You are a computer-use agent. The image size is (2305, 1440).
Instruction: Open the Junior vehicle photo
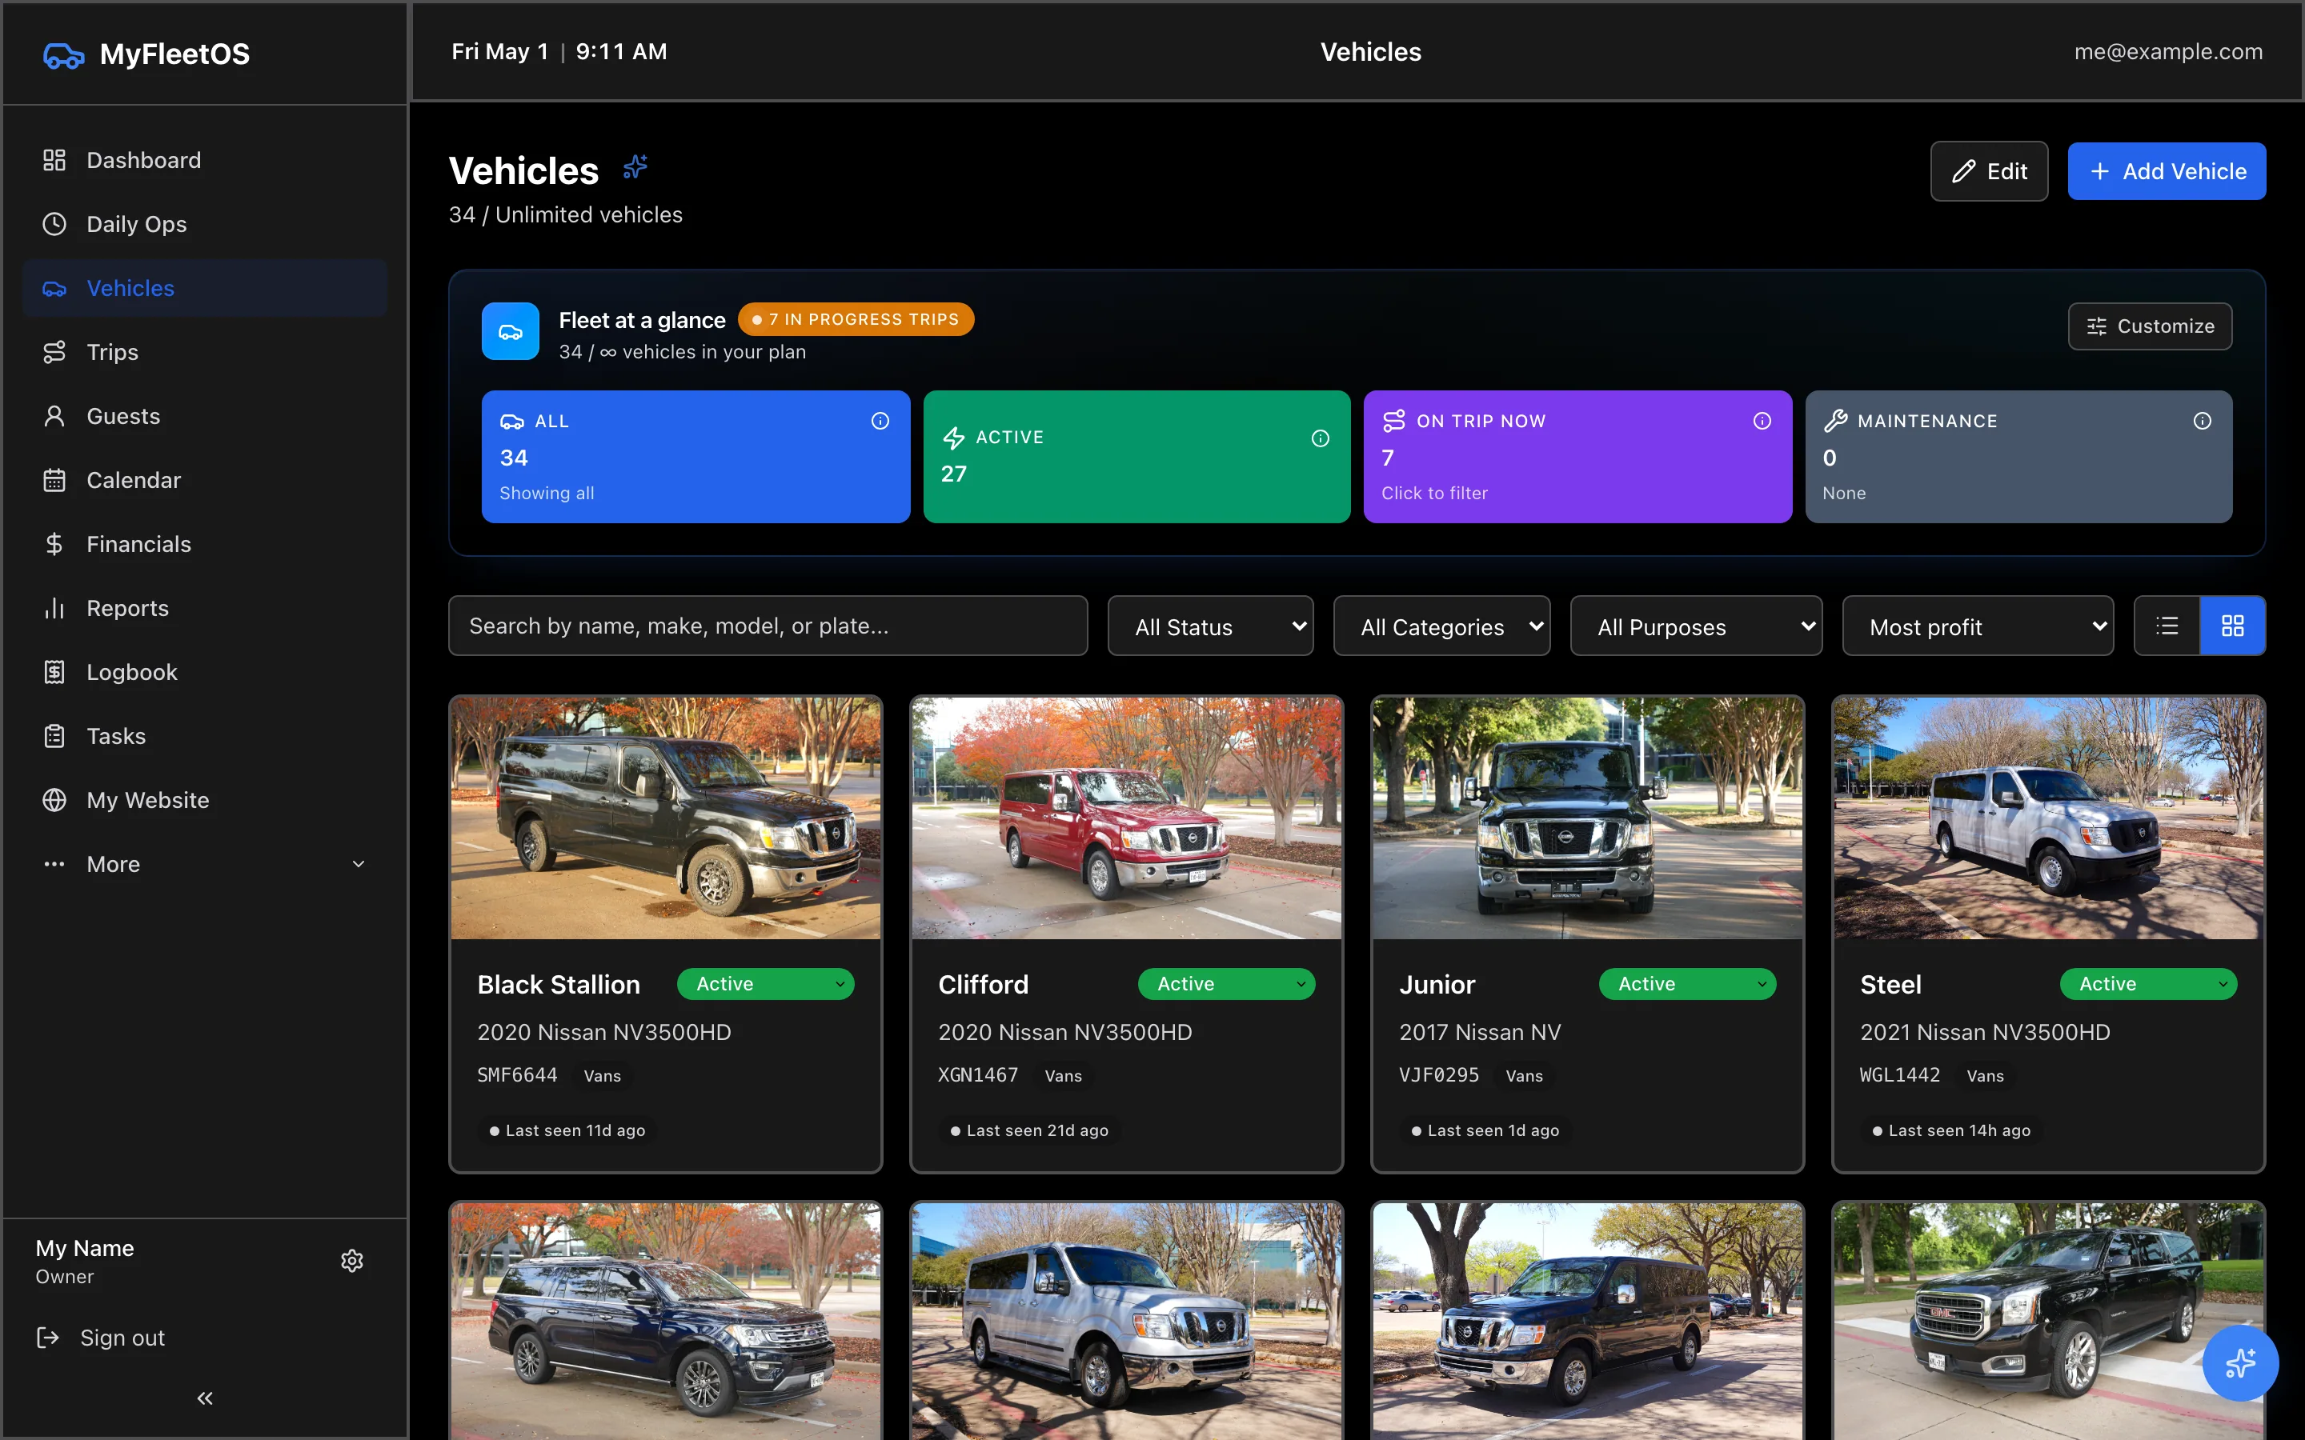coord(1588,818)
